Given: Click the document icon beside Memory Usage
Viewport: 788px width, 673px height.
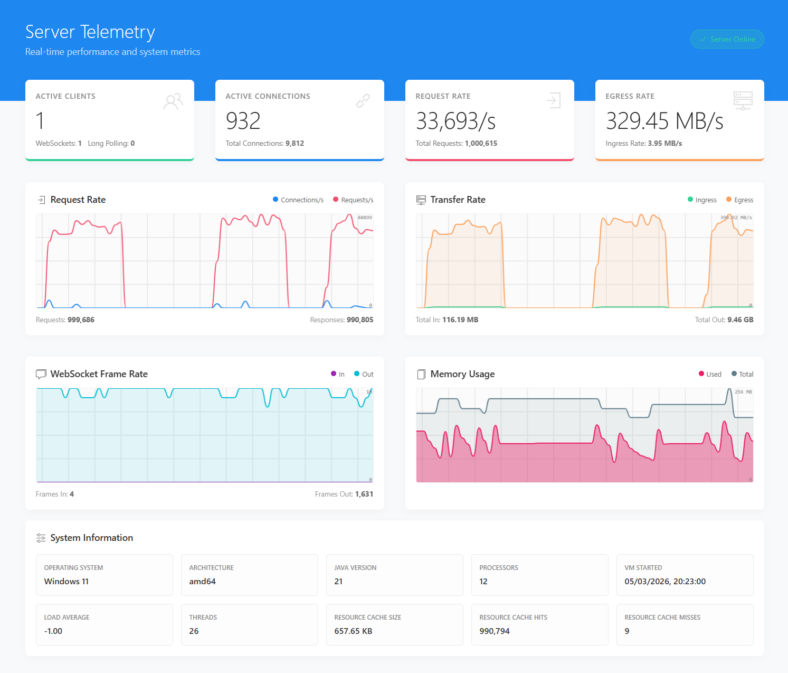Looking at the screenshot, I should coord(421,374).
